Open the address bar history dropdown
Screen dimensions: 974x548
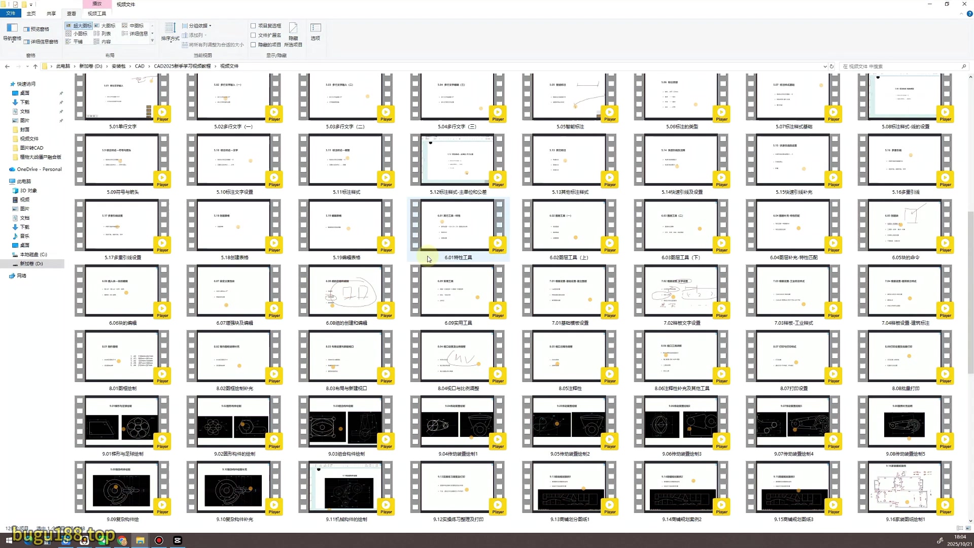(x=825, y=66)
